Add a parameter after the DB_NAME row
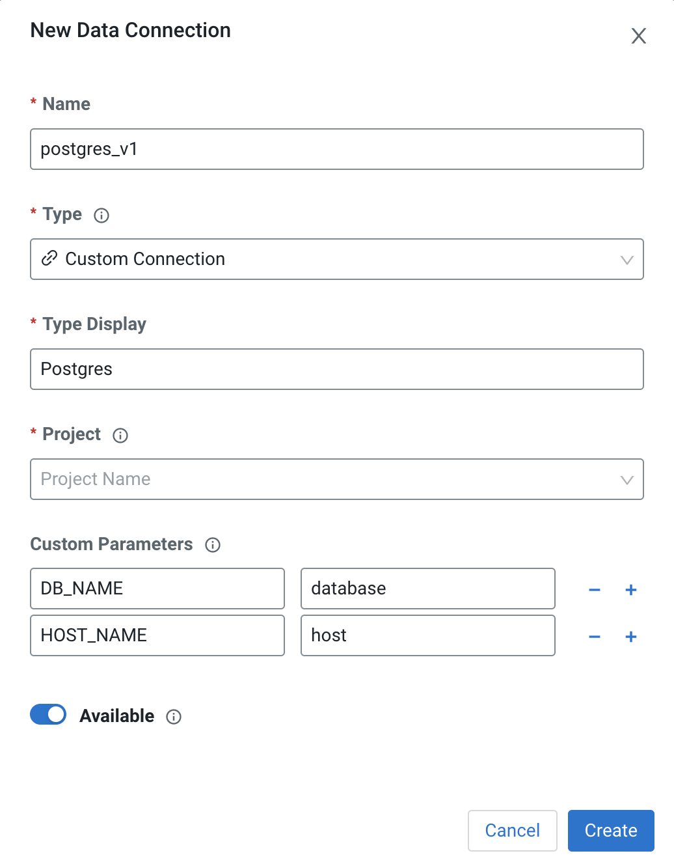 tap(631, 590)
